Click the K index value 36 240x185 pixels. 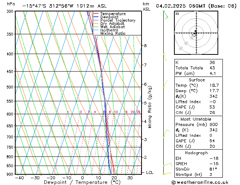[212, 62]
